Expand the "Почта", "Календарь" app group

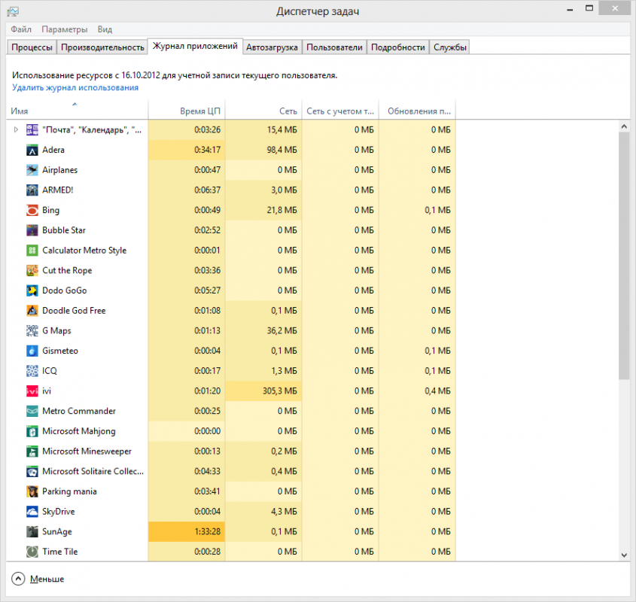point(16,130)
